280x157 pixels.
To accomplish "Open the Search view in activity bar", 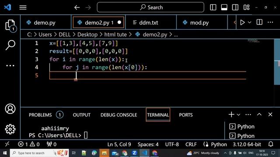I will point(10,45).
